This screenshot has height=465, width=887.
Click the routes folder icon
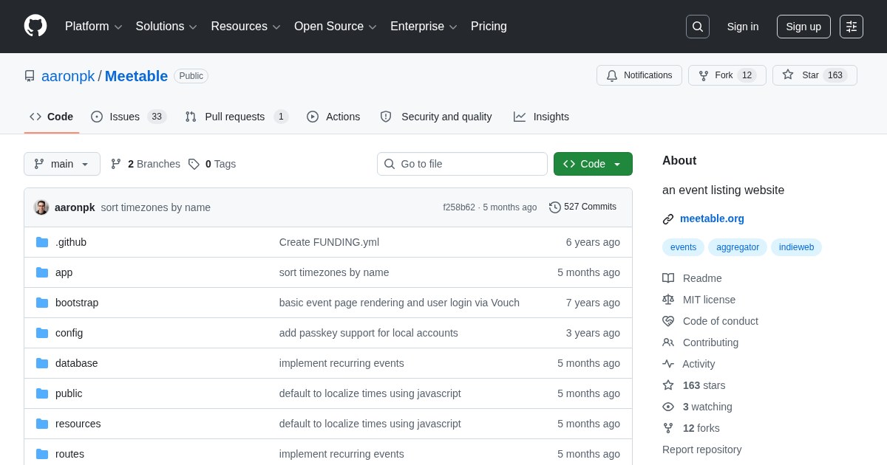pyautogui.click(x=42, y=454)
